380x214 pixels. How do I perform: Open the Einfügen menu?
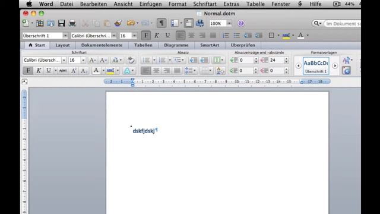click(150, 4)
